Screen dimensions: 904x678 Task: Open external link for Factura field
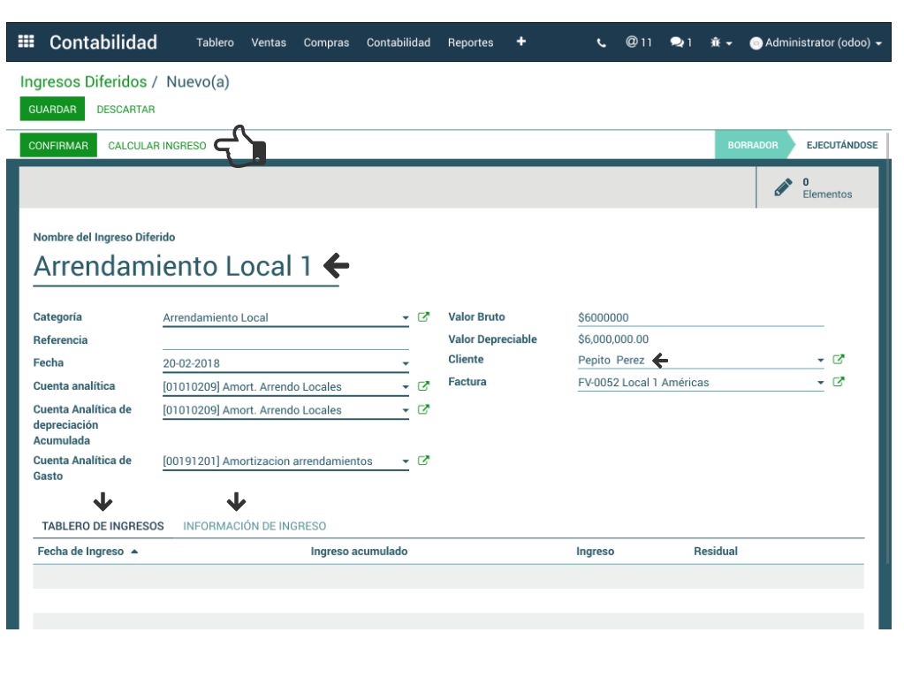click(x=839, y=382)
